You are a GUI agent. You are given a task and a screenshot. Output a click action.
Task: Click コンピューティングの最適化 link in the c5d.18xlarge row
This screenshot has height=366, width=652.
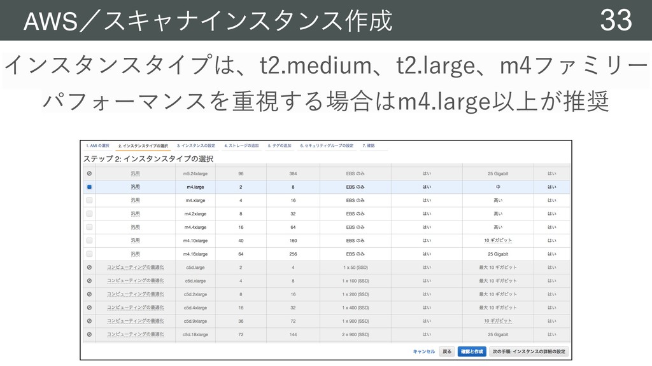click(136, 334)
